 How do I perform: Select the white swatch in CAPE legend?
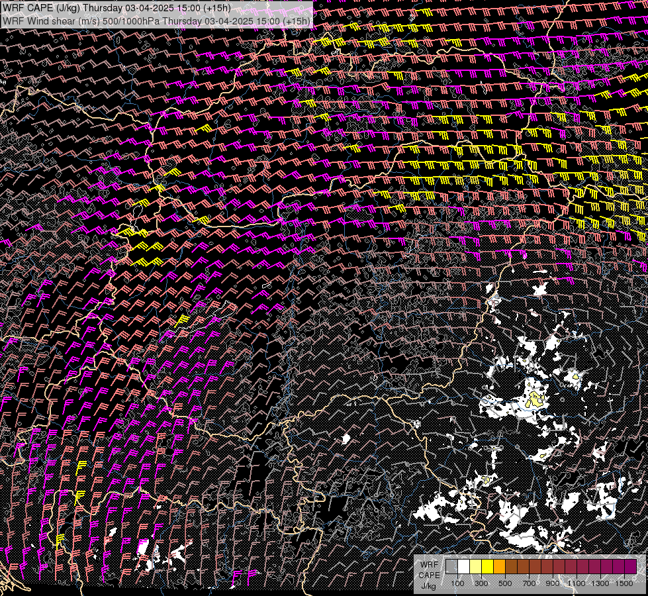coord(464,567)
